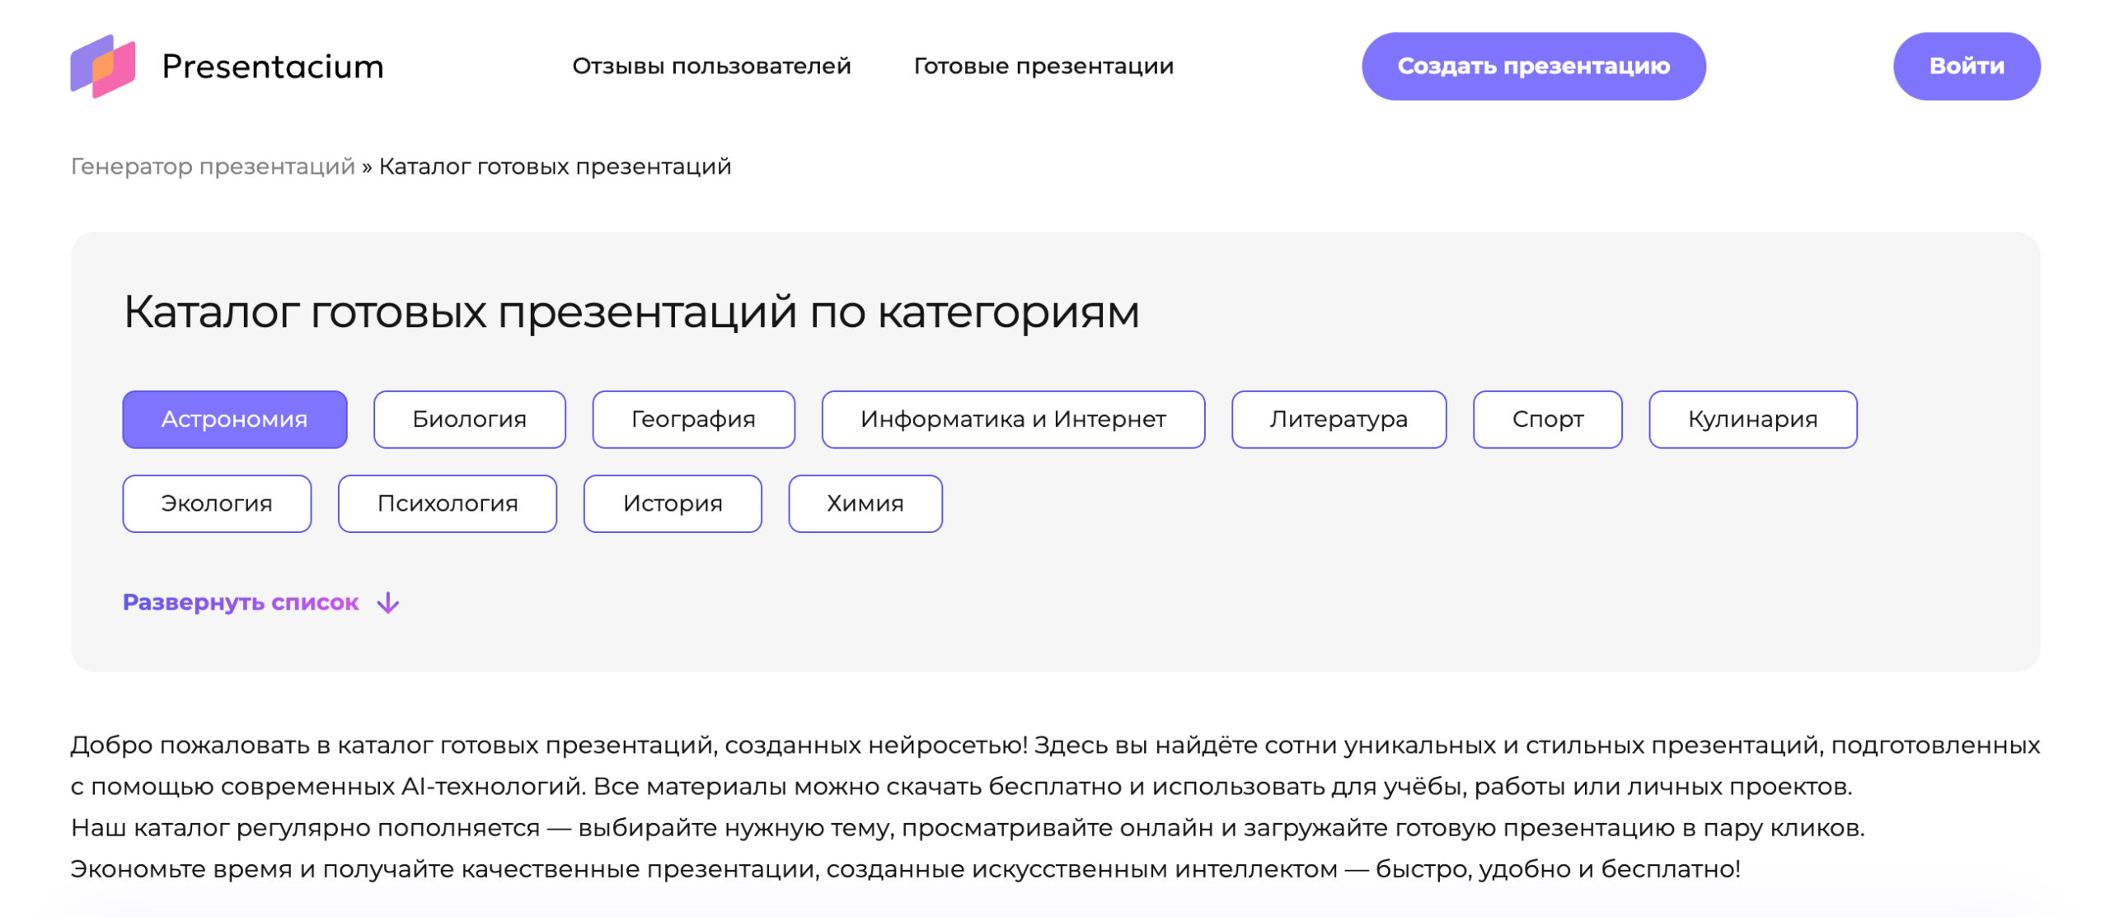Click the Создать презентацию button
The image size is (2110, 917).
point(1534,66)
